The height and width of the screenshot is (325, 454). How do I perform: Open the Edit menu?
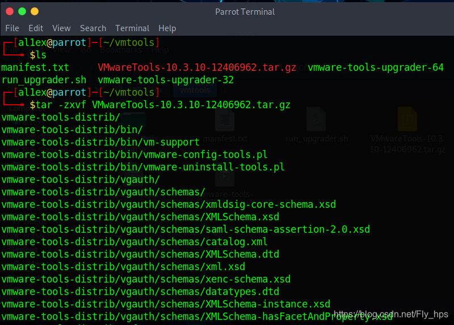pos(36,28)
